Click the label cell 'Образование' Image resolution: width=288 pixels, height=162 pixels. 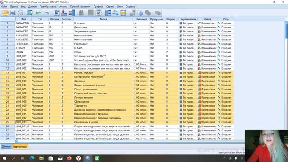coord(103,102)
